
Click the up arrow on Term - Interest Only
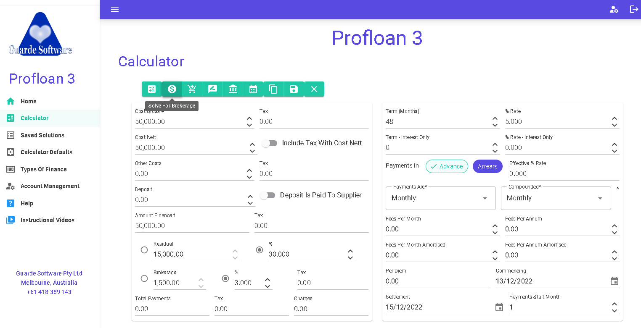495,145
